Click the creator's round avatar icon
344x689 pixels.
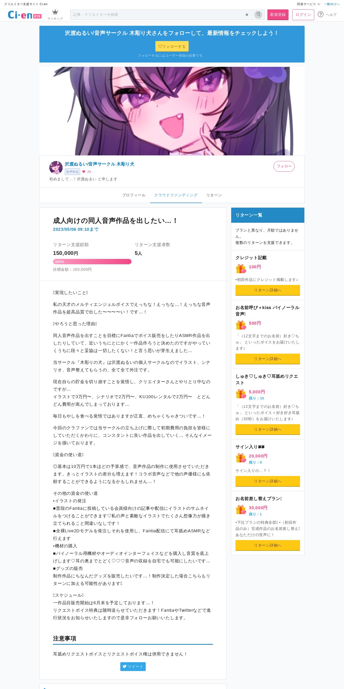(x=56, y=168)
